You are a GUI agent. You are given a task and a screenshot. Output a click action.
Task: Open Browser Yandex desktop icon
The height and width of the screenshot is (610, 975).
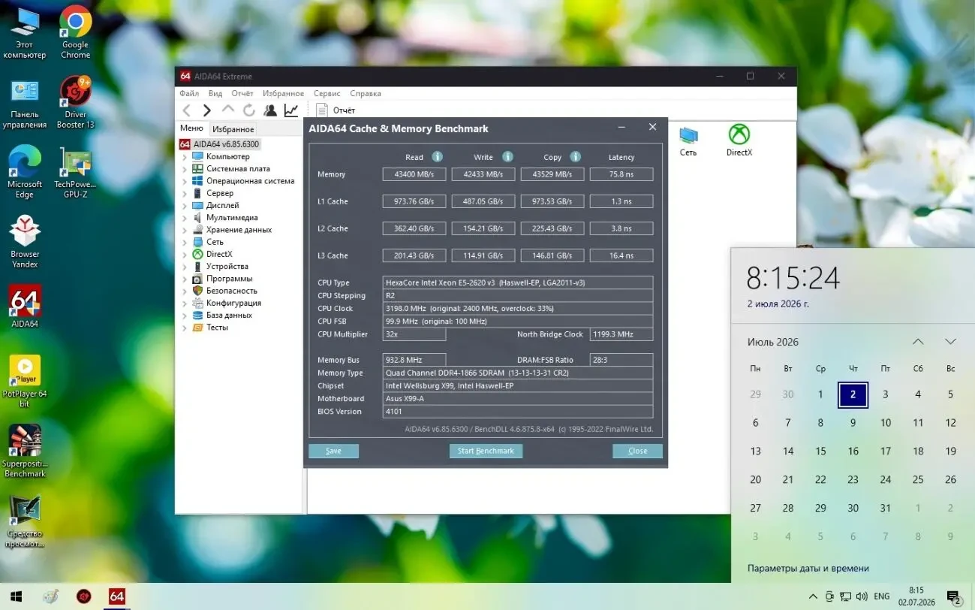pos(24,241)
